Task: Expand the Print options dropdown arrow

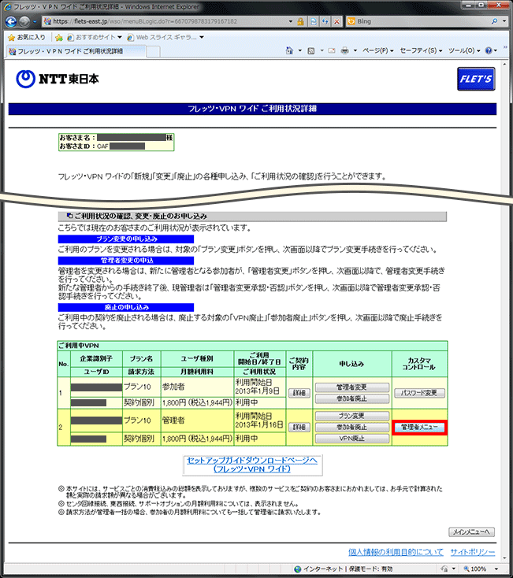Action: tap(355, 50)
